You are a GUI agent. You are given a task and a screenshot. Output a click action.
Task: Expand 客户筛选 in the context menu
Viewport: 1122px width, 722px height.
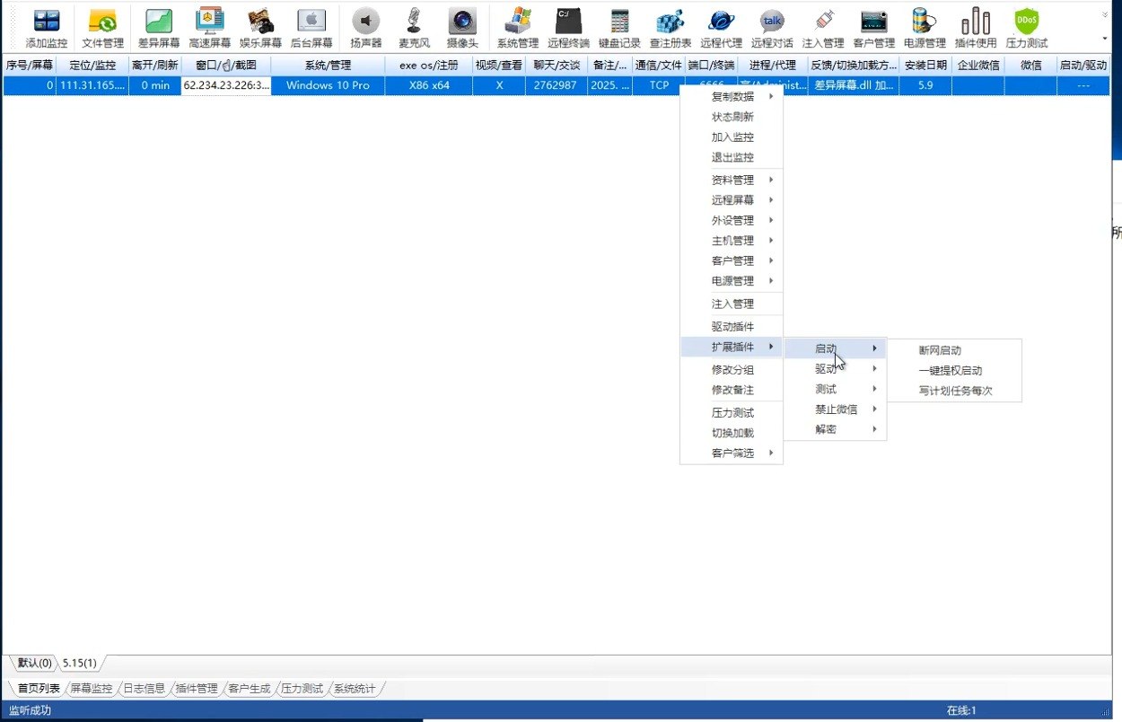click(732, 453)
